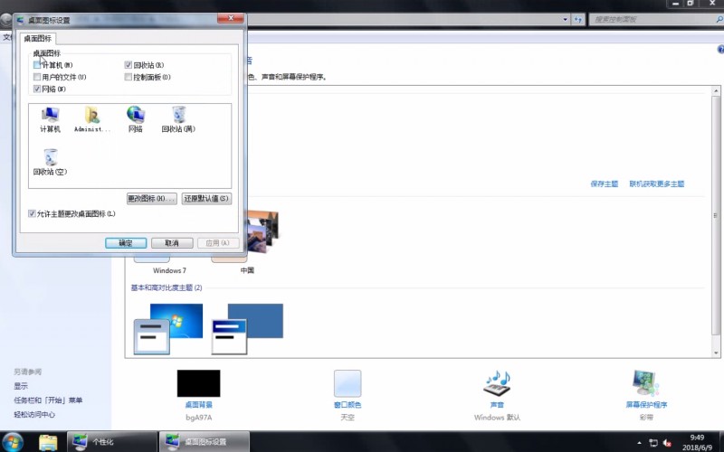Uncheck the 网络 checkbox
724x452 pixels.
point(37,89)
